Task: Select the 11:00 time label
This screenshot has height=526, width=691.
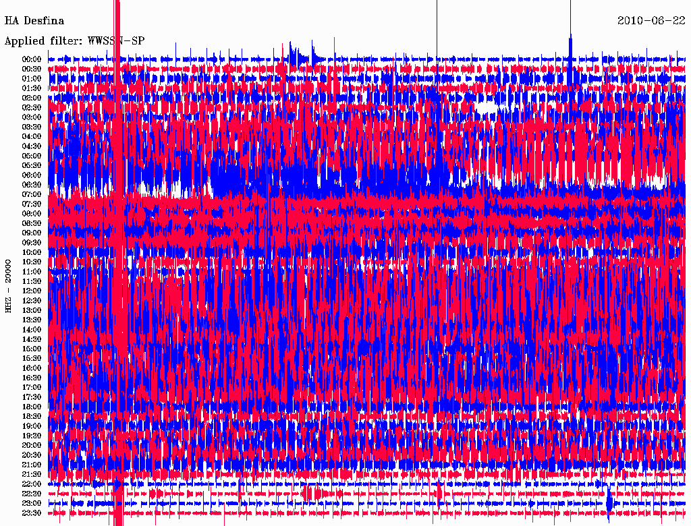Action: (32, 272)
